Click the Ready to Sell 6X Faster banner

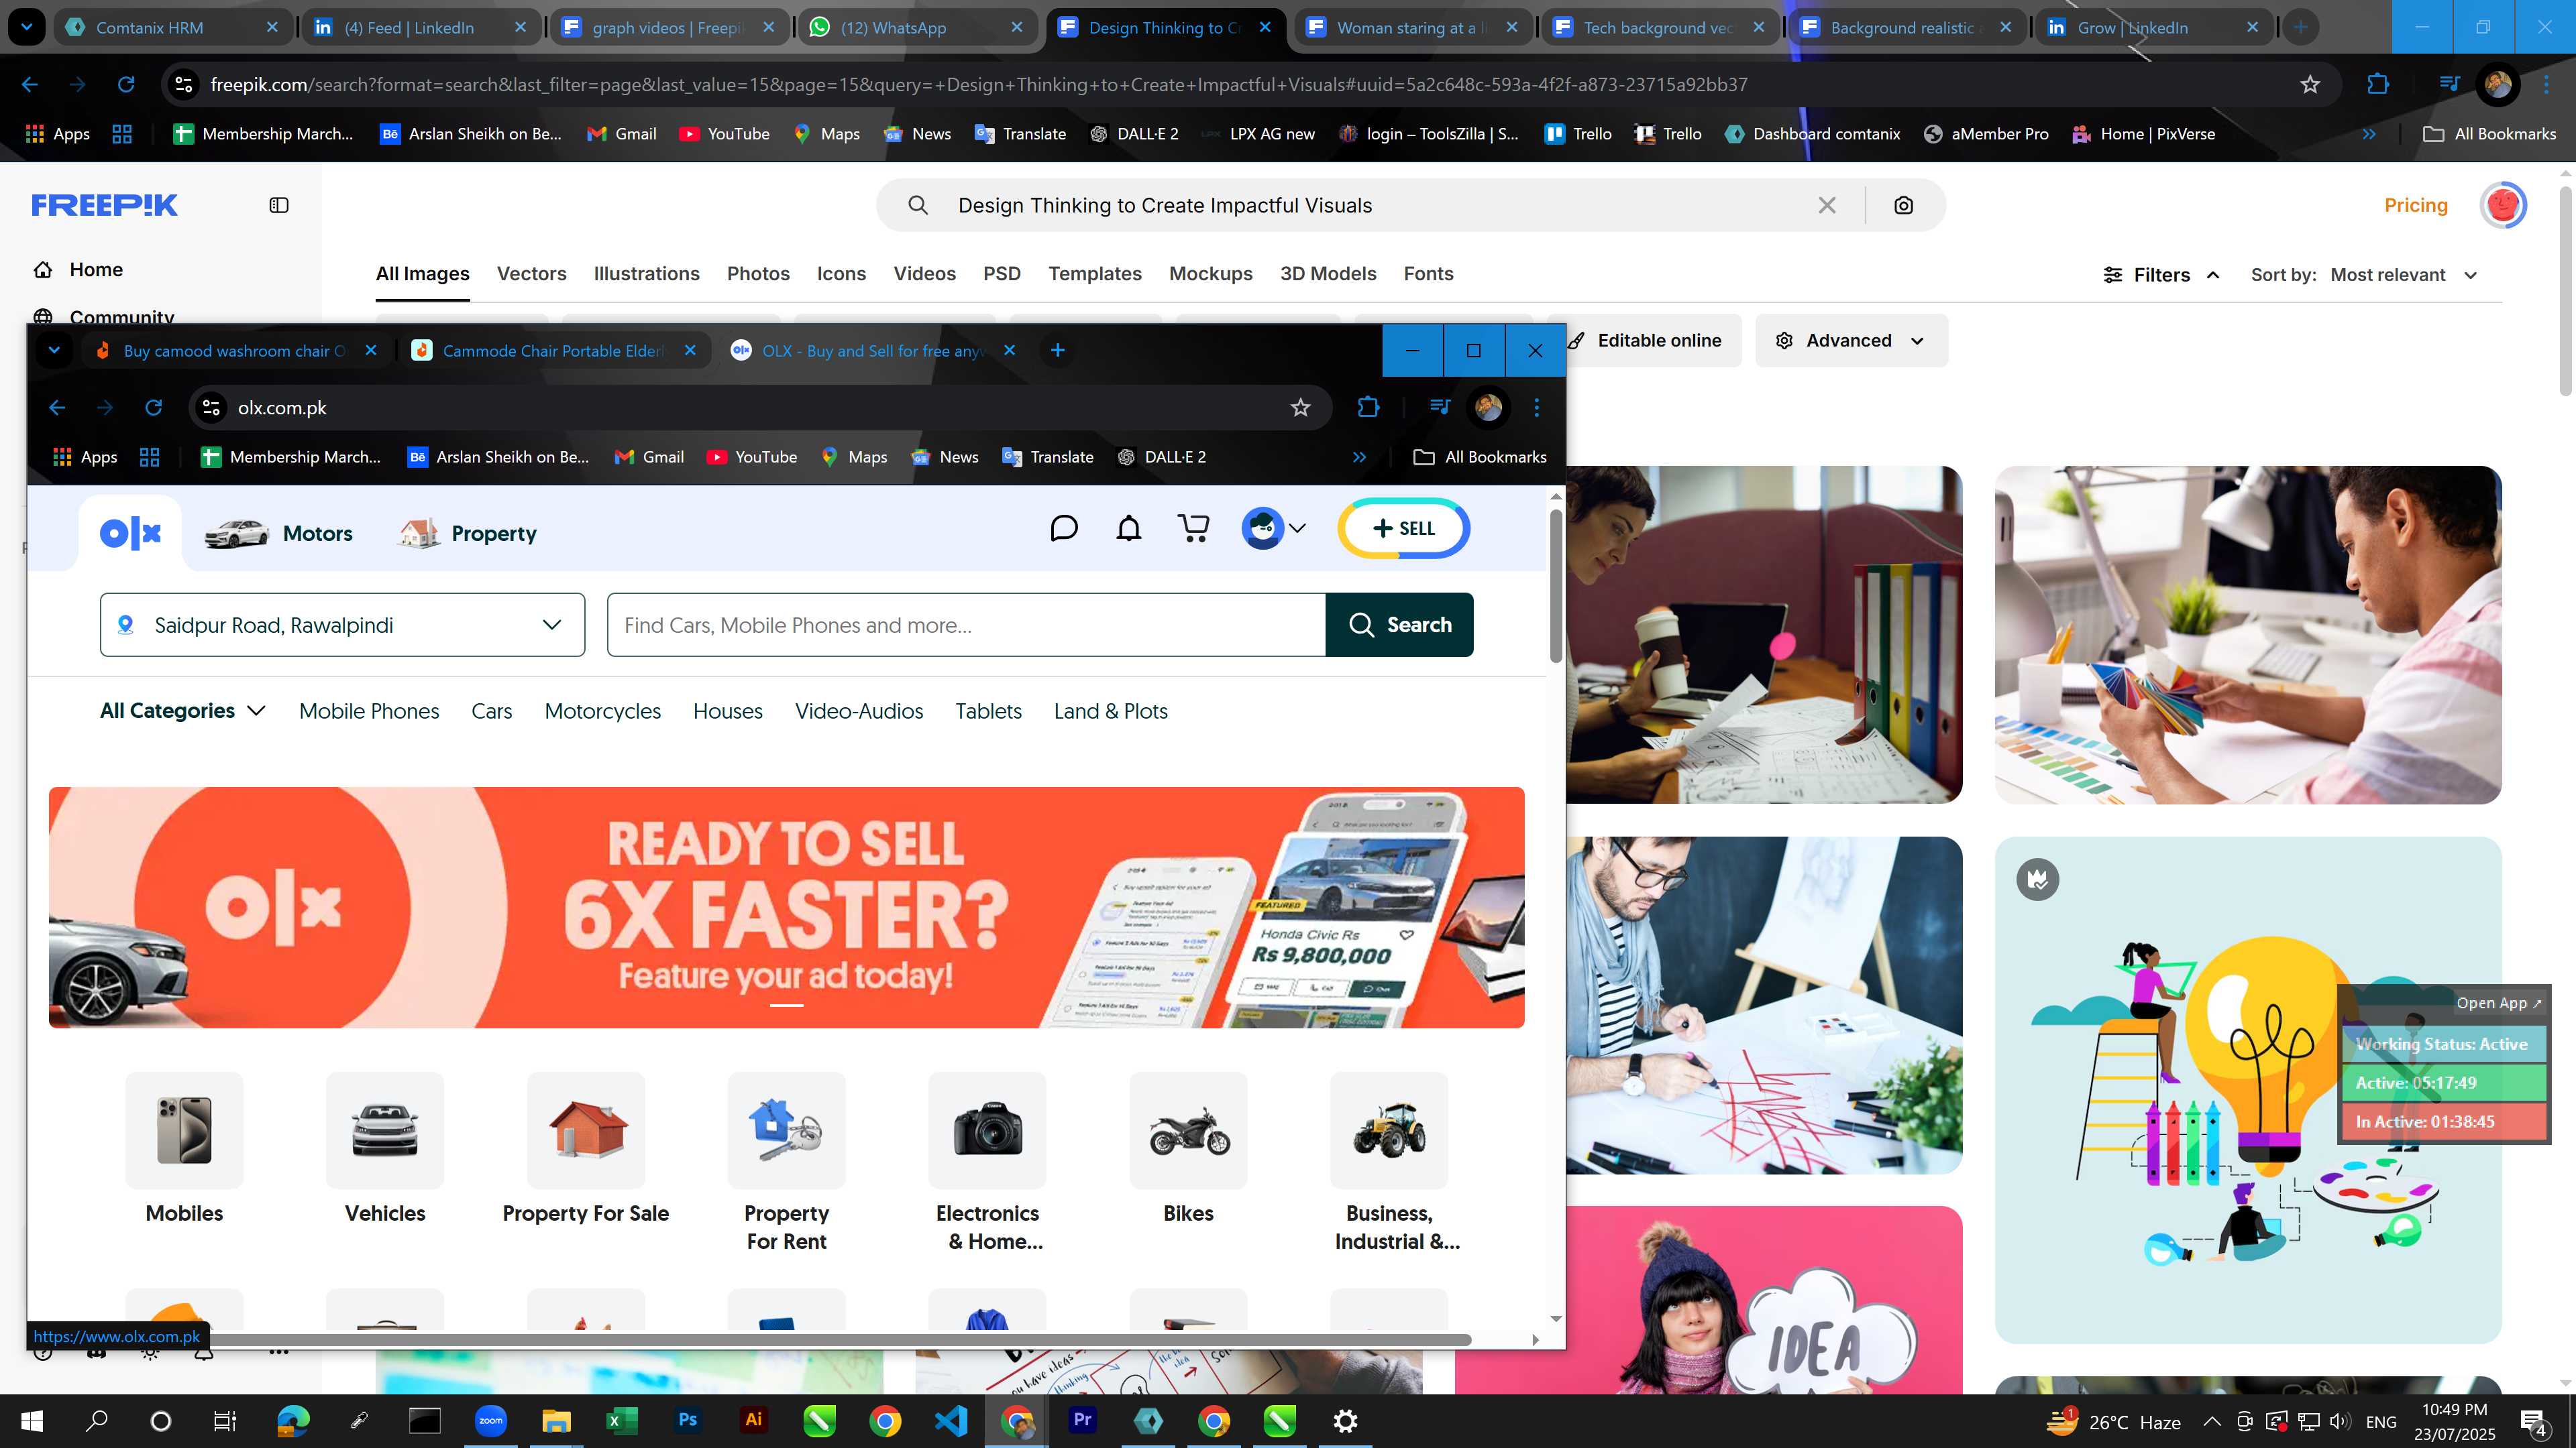[x=787, y=908]
